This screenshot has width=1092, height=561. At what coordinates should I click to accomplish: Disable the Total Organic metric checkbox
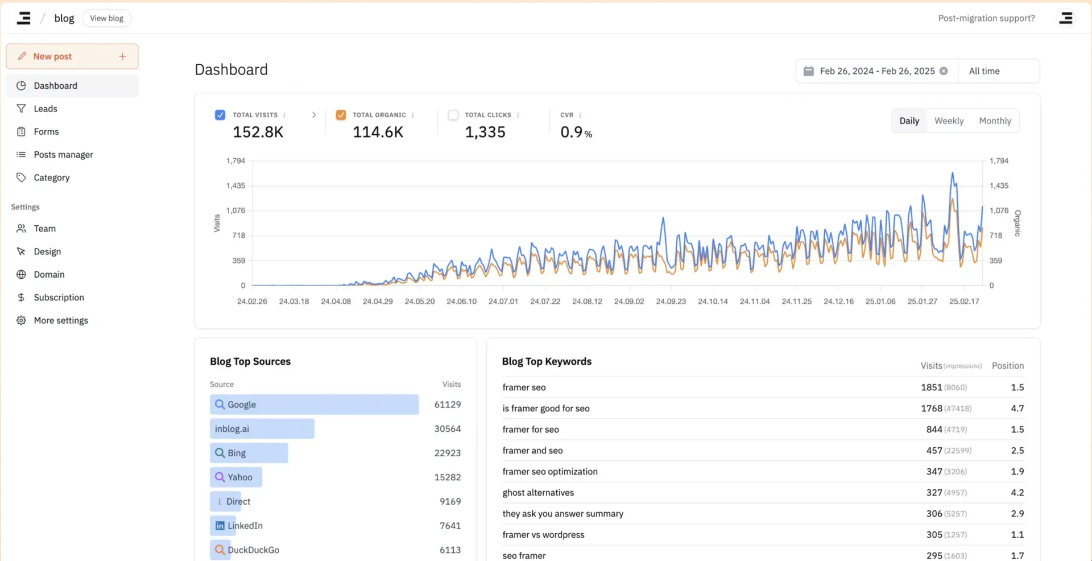click(x=341, y=114)
